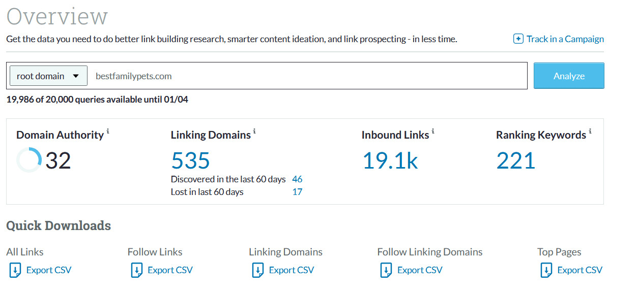Click info icon next to Linking Domains heading
The width and height of the screenshot is (637, 293).
pyautogui.click(x=254, y=132)
